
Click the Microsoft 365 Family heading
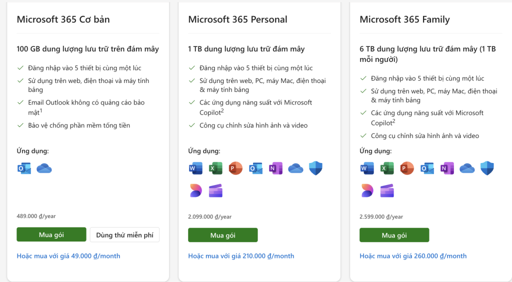tap(405, 19)
